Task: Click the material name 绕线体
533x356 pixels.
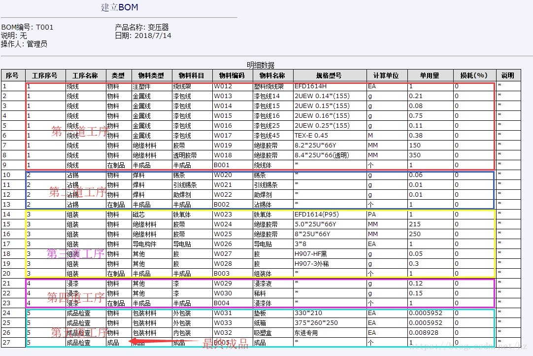Action: coord(263,165)
